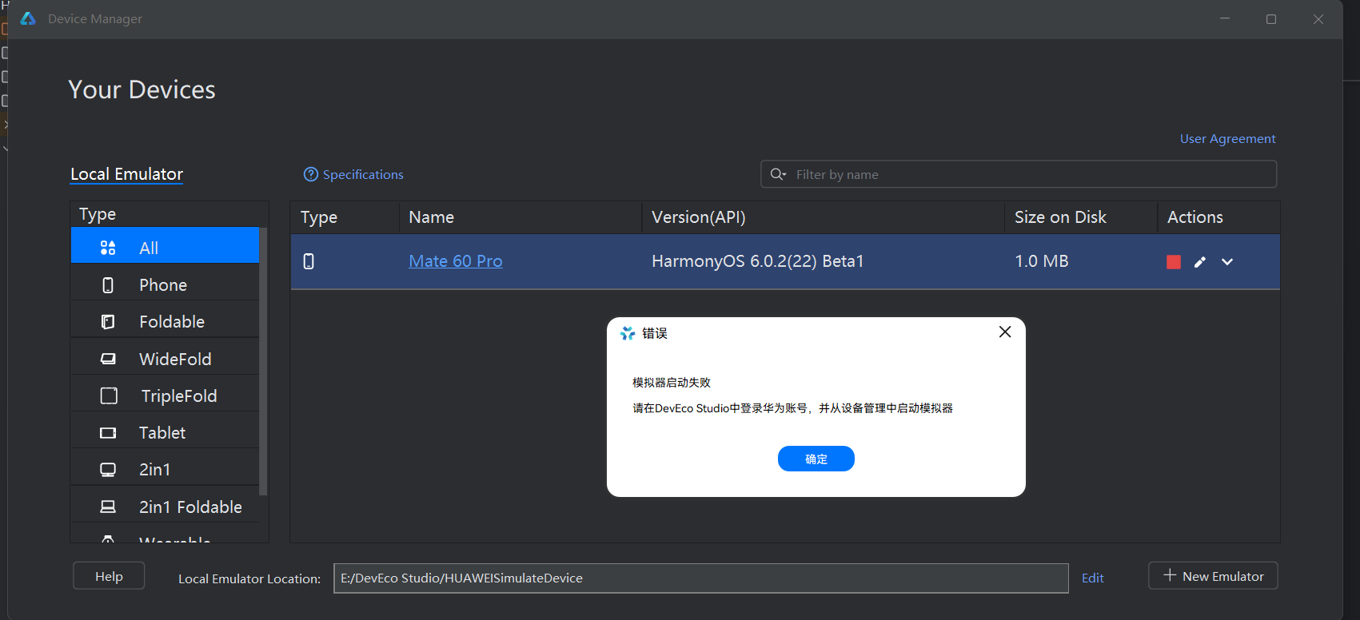Close the 错误 error dialog with X
Viewport: 1360px width, 620px height.
tap(1005, 332)
